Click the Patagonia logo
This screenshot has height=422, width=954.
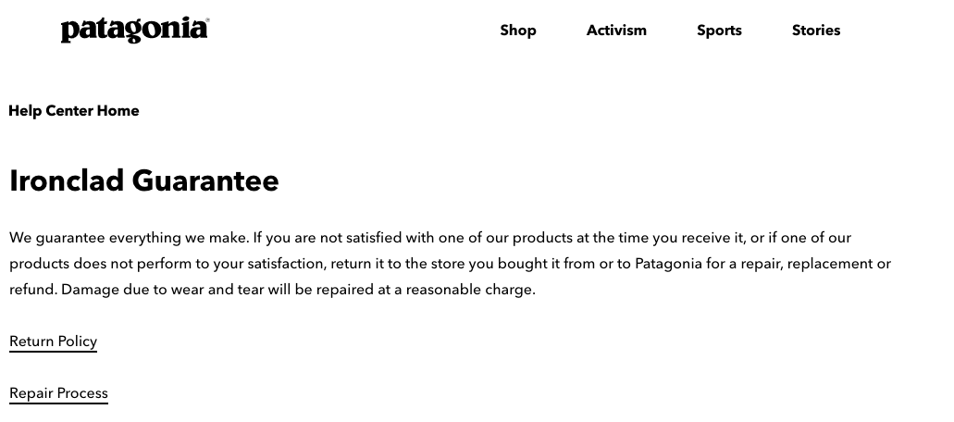[134, 30]
